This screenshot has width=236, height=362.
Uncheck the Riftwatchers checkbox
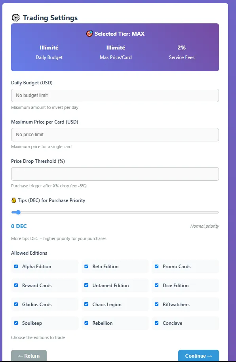tap(156, 304)
